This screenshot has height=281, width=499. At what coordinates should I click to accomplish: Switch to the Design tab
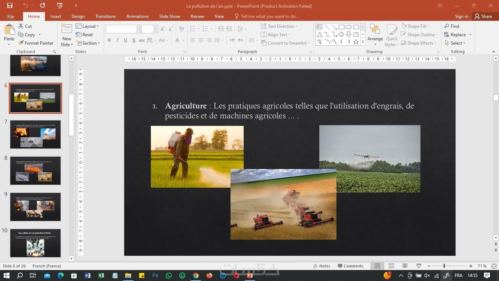click(x=78, y=16)
